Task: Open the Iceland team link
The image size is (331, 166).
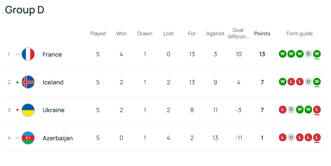Action: coord(53,82)
